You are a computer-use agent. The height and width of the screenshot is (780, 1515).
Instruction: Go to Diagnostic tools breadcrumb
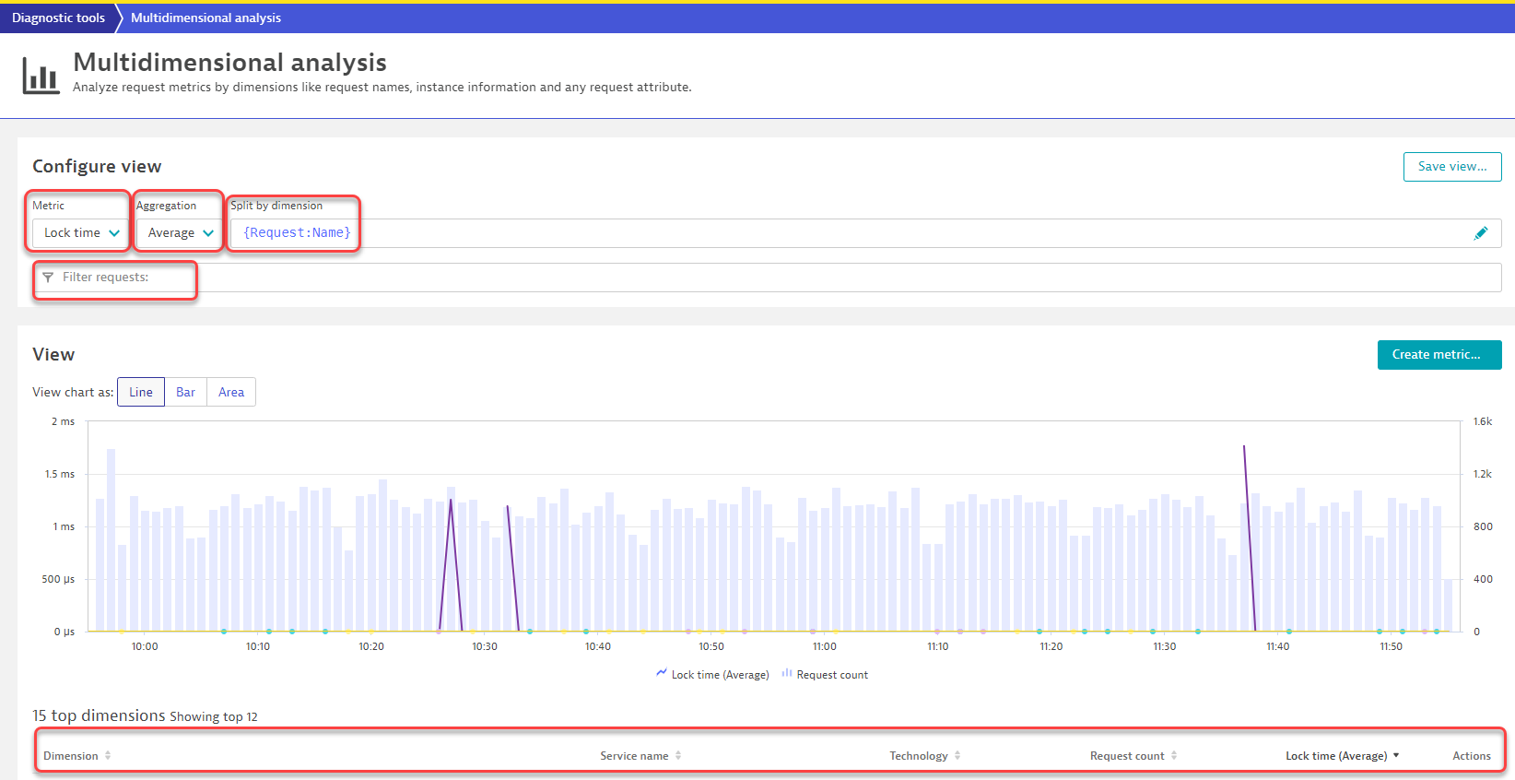58,18
